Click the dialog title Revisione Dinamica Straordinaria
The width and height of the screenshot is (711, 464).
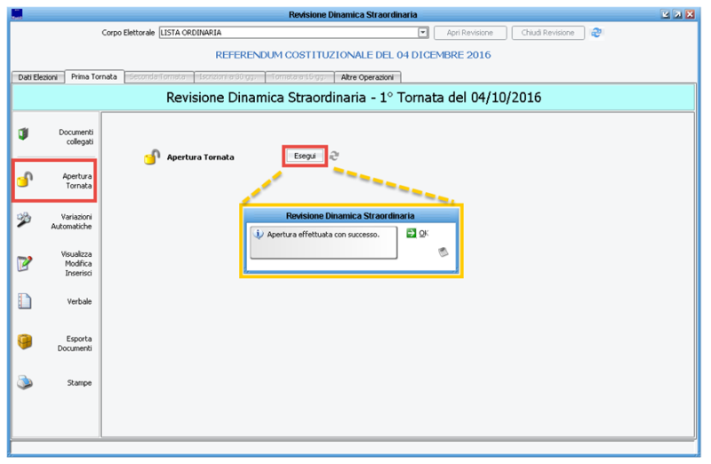click(x=350, y=215)
